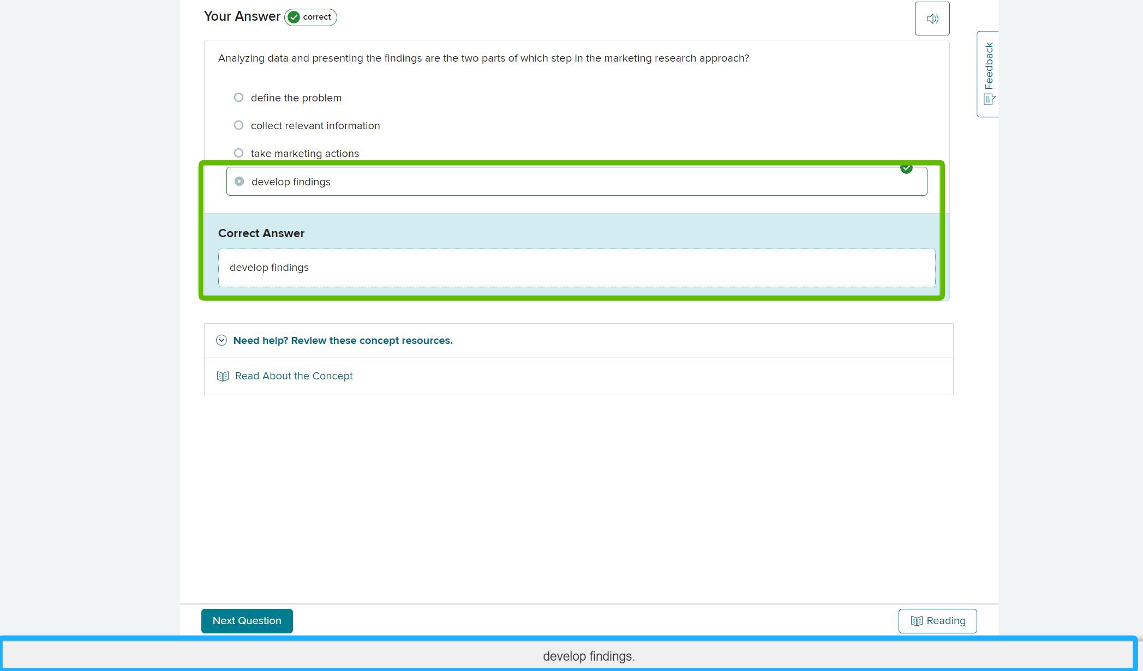This screenshot has width=1143, height=671.
Task: Click the speaker icon to play question audio
Action: coord(932,18)
